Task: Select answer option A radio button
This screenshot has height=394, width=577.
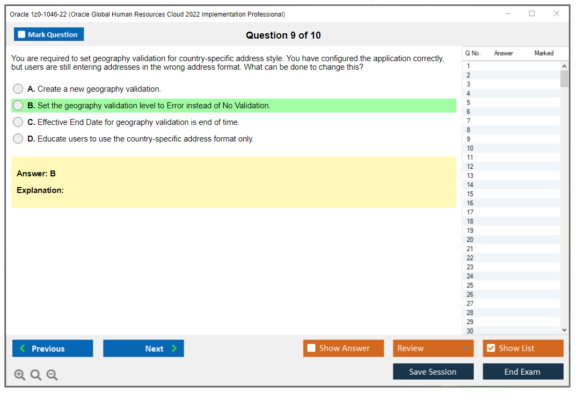Action: (18, 88)
